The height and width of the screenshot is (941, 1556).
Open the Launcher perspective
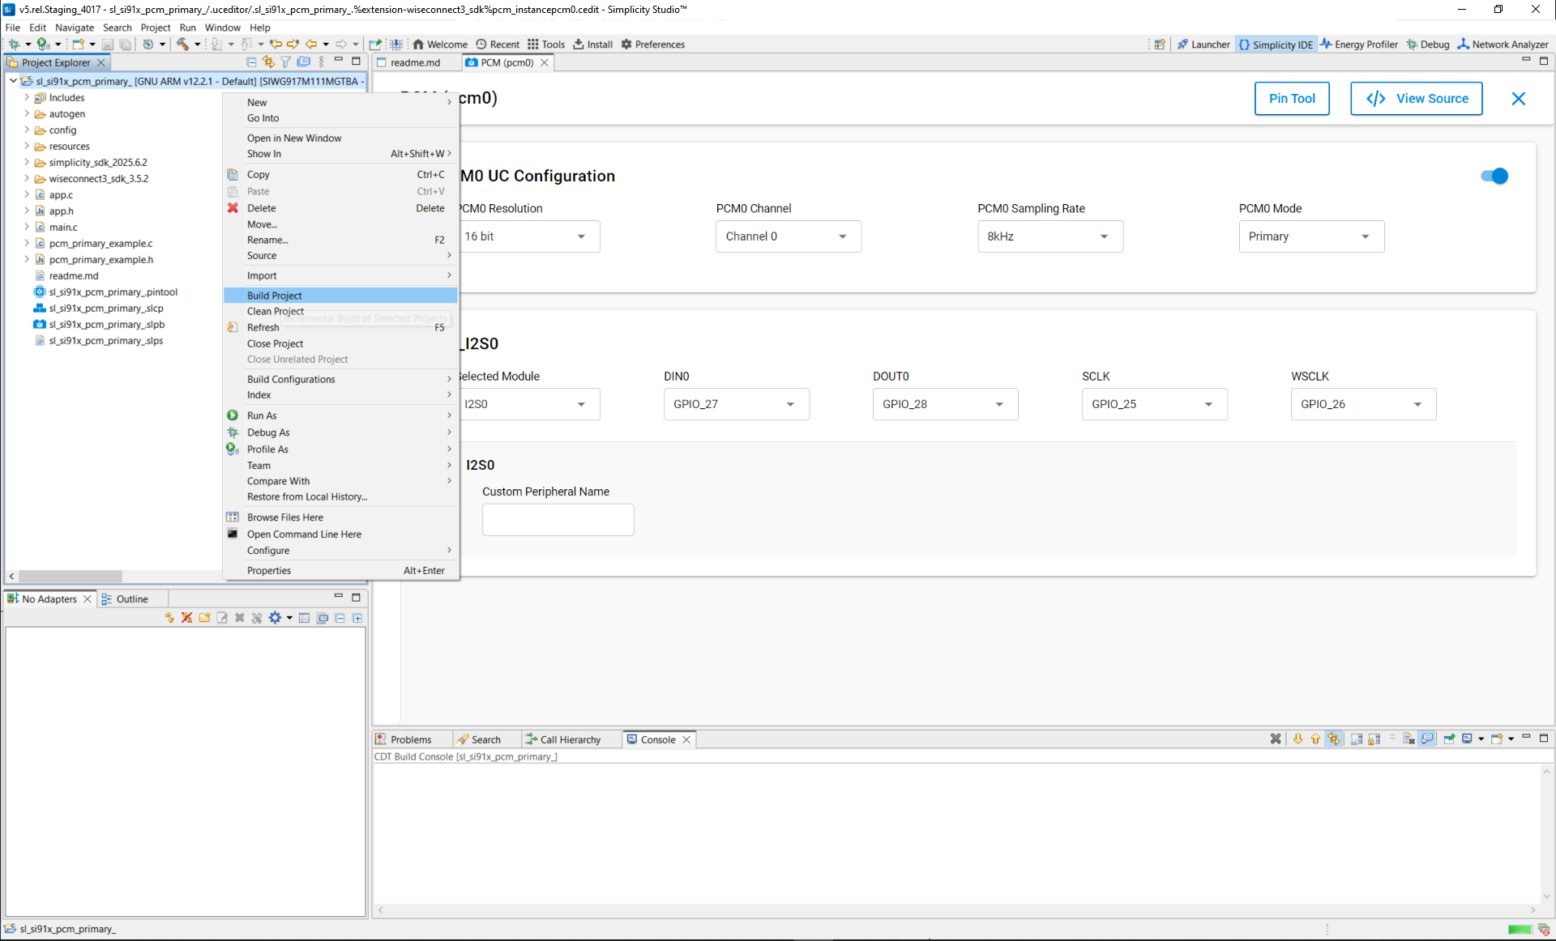coord(1203,45)
